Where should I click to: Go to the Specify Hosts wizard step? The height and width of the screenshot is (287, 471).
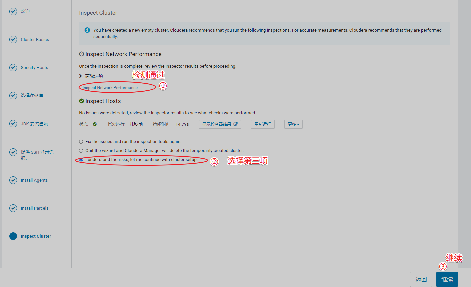(x=34, y=68)
